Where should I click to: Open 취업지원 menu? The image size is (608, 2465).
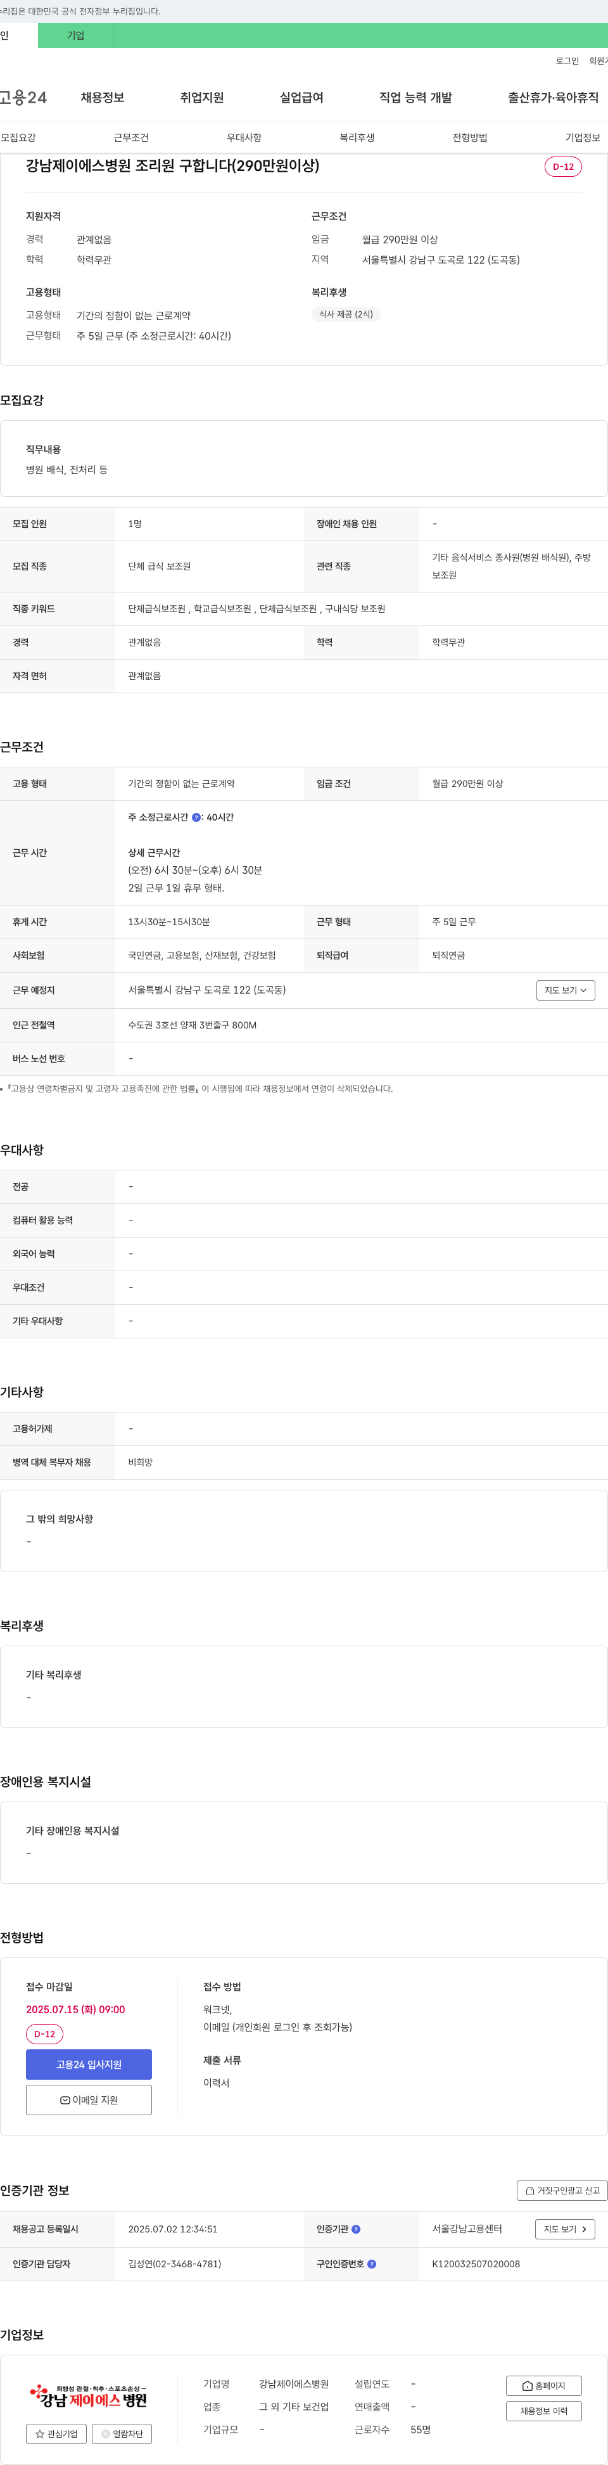201,98
